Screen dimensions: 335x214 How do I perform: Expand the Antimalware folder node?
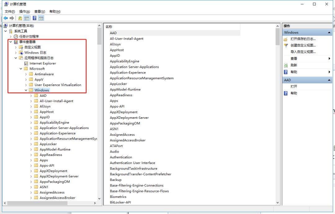[x=26, y=74]
